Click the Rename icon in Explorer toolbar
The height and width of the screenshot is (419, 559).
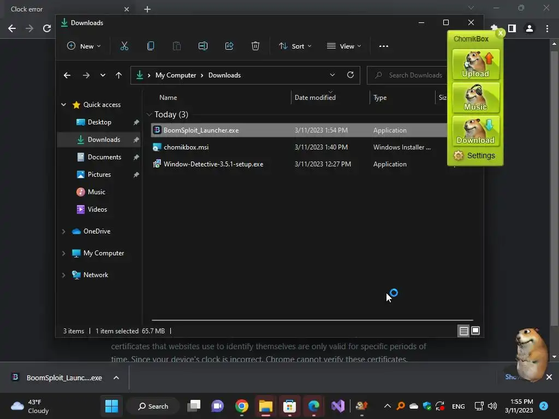(203, 46)
